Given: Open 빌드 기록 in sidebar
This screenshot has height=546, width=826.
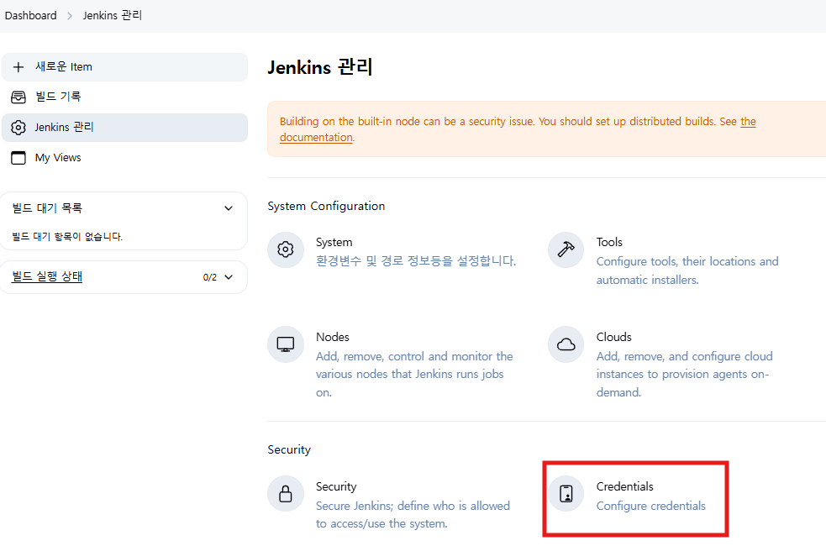Looking at the screenshot, I should click(x=125, y=97).
